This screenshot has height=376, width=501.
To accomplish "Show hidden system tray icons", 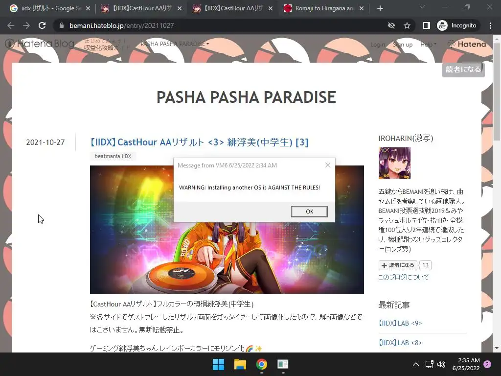I will (416, 364).
